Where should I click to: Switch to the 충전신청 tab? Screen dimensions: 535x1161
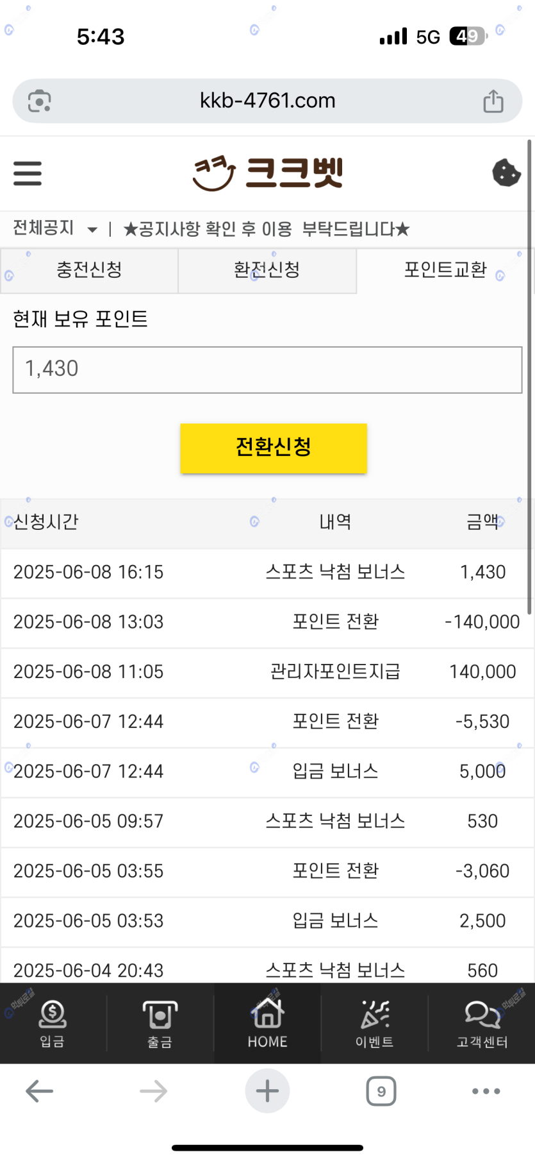click(89, 270)
